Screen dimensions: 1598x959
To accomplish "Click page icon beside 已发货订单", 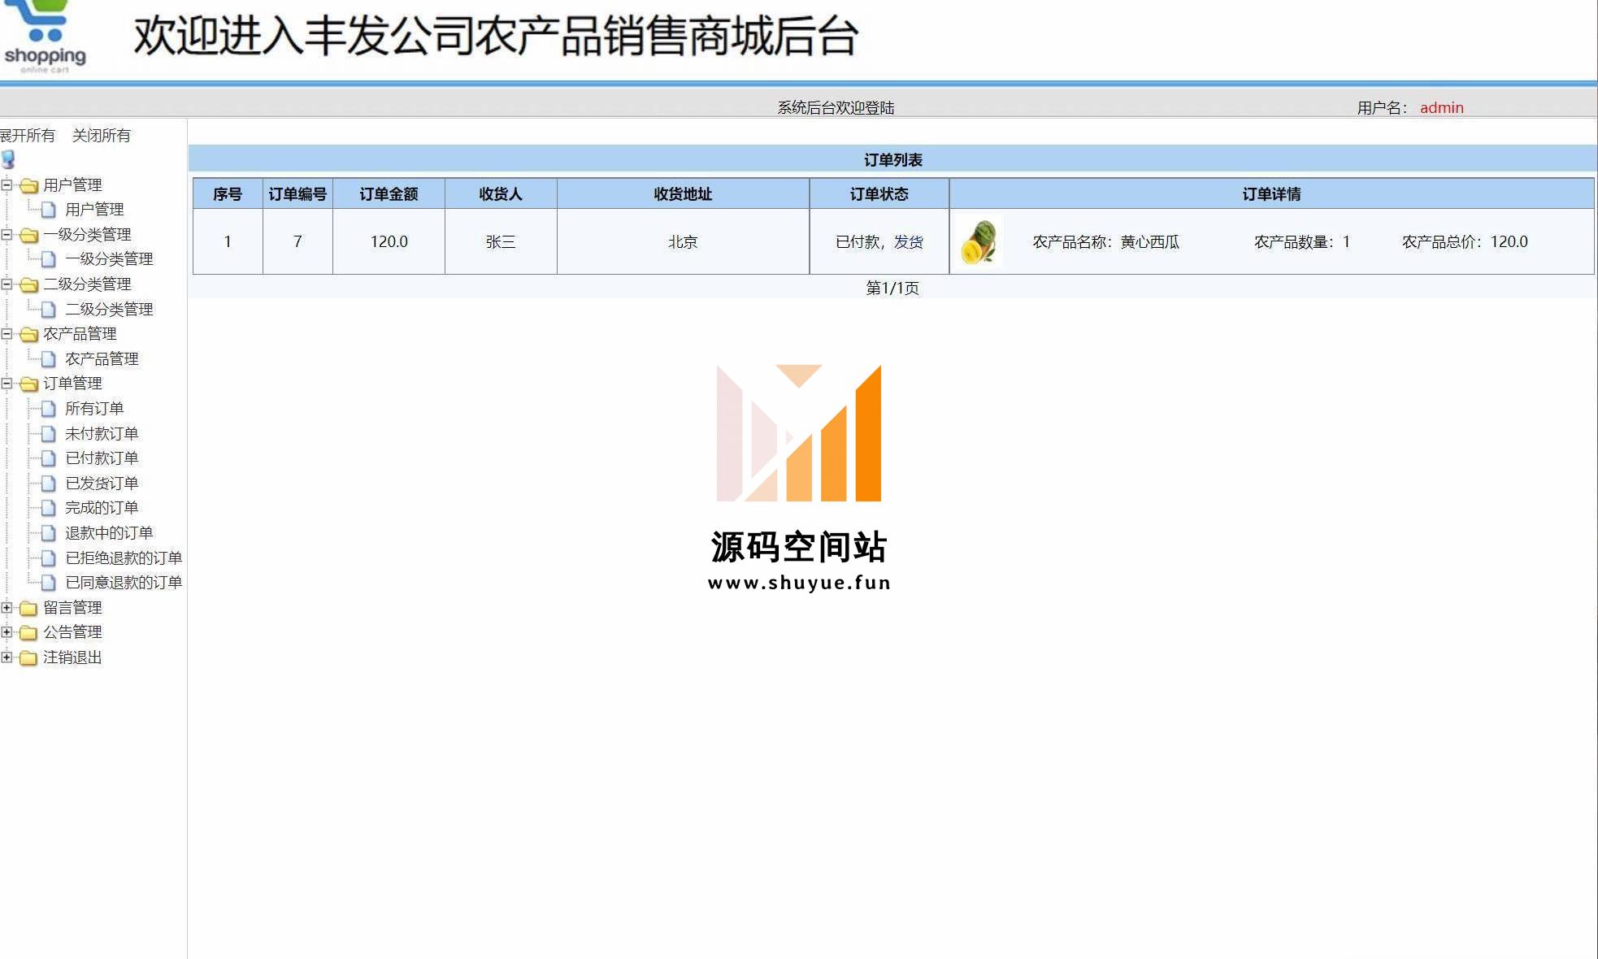I will pyautogui.click(x=49, y=484).
